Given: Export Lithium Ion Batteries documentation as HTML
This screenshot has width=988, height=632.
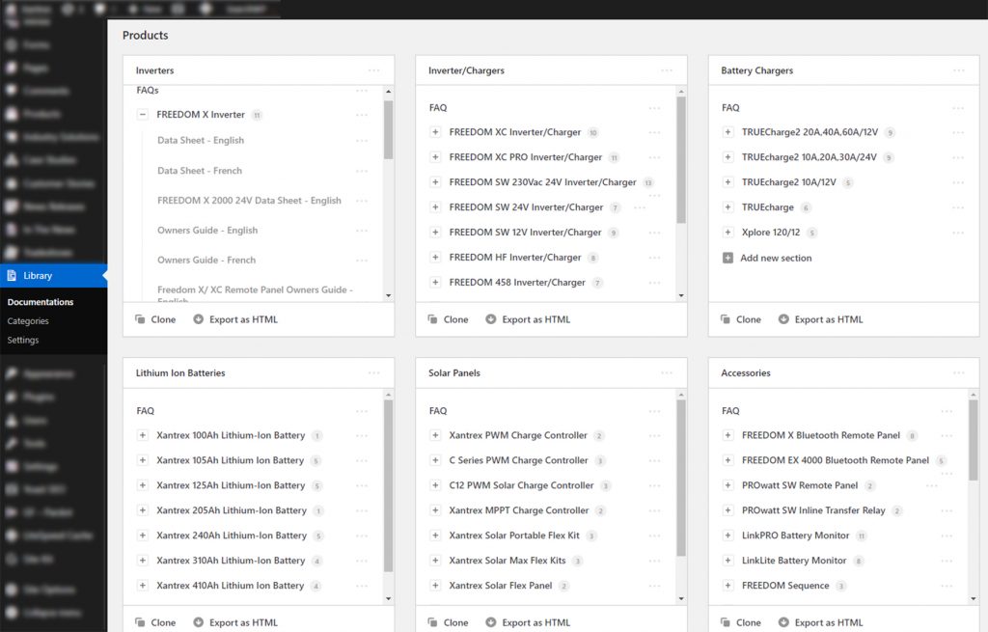Looking at the screenshot, I should click(235, 622).
